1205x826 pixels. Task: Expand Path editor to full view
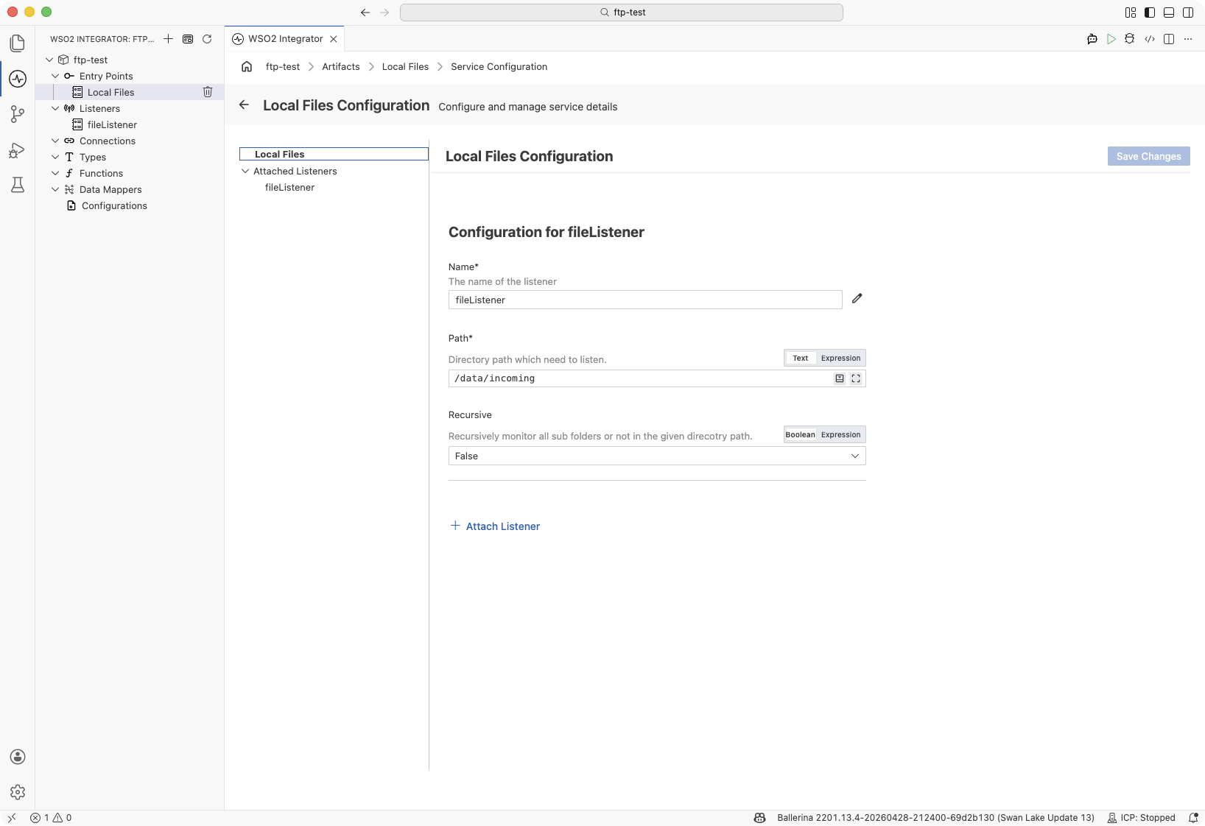pos(856,378)
